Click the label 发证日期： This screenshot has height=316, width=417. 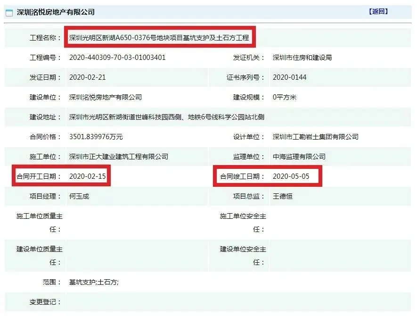[x=45, y=77]
